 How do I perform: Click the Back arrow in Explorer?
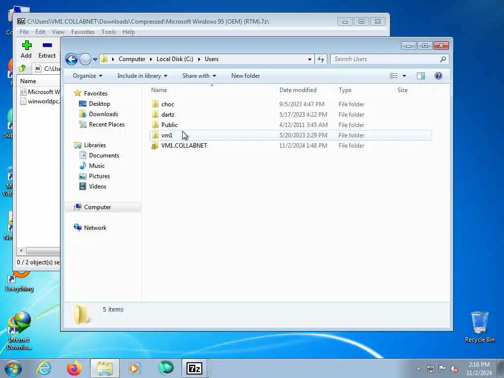click(72, 59)
